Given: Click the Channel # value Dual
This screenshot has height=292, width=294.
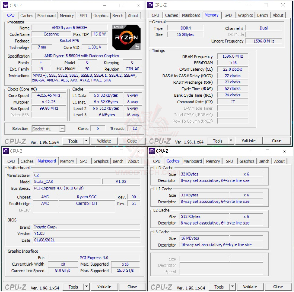Looking at the screenshot, I should click(x=263, y=28).
